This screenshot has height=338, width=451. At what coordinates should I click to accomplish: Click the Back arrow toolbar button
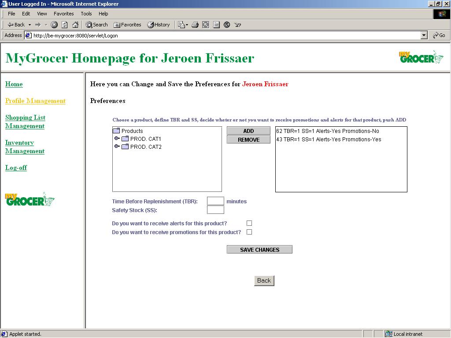click(16, 25)
